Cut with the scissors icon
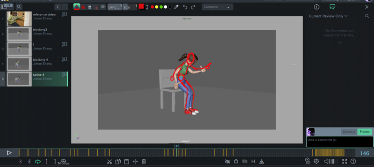This screenshot has width=374, height=167. pyautogui.click(x=109, y=161)
